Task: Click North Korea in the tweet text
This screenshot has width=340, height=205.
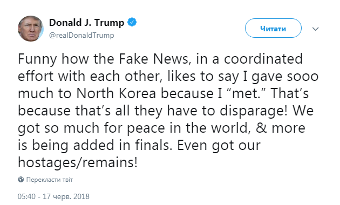Action: click(116, 93)
